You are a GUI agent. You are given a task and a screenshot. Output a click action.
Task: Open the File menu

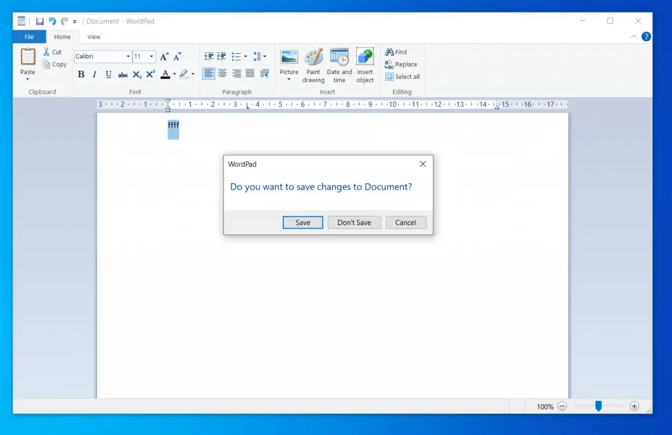click(29, 37)
